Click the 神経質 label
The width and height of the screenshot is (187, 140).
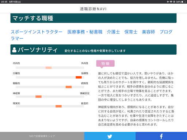point(16,93)
